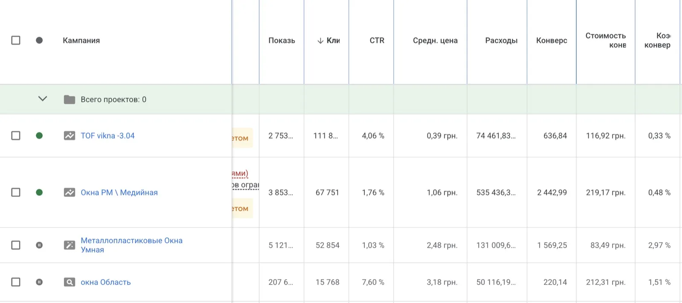
Task: Click the impressions value 207 6…
Action: 280,282
